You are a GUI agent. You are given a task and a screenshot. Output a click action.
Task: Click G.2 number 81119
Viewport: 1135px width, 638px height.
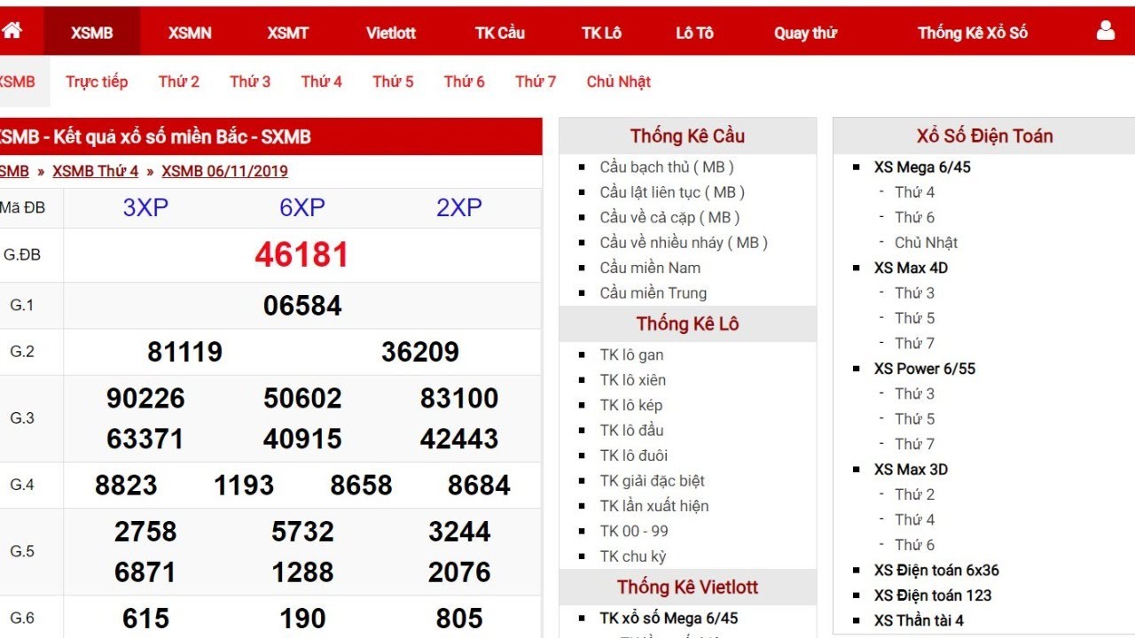[x=184, y=352]
